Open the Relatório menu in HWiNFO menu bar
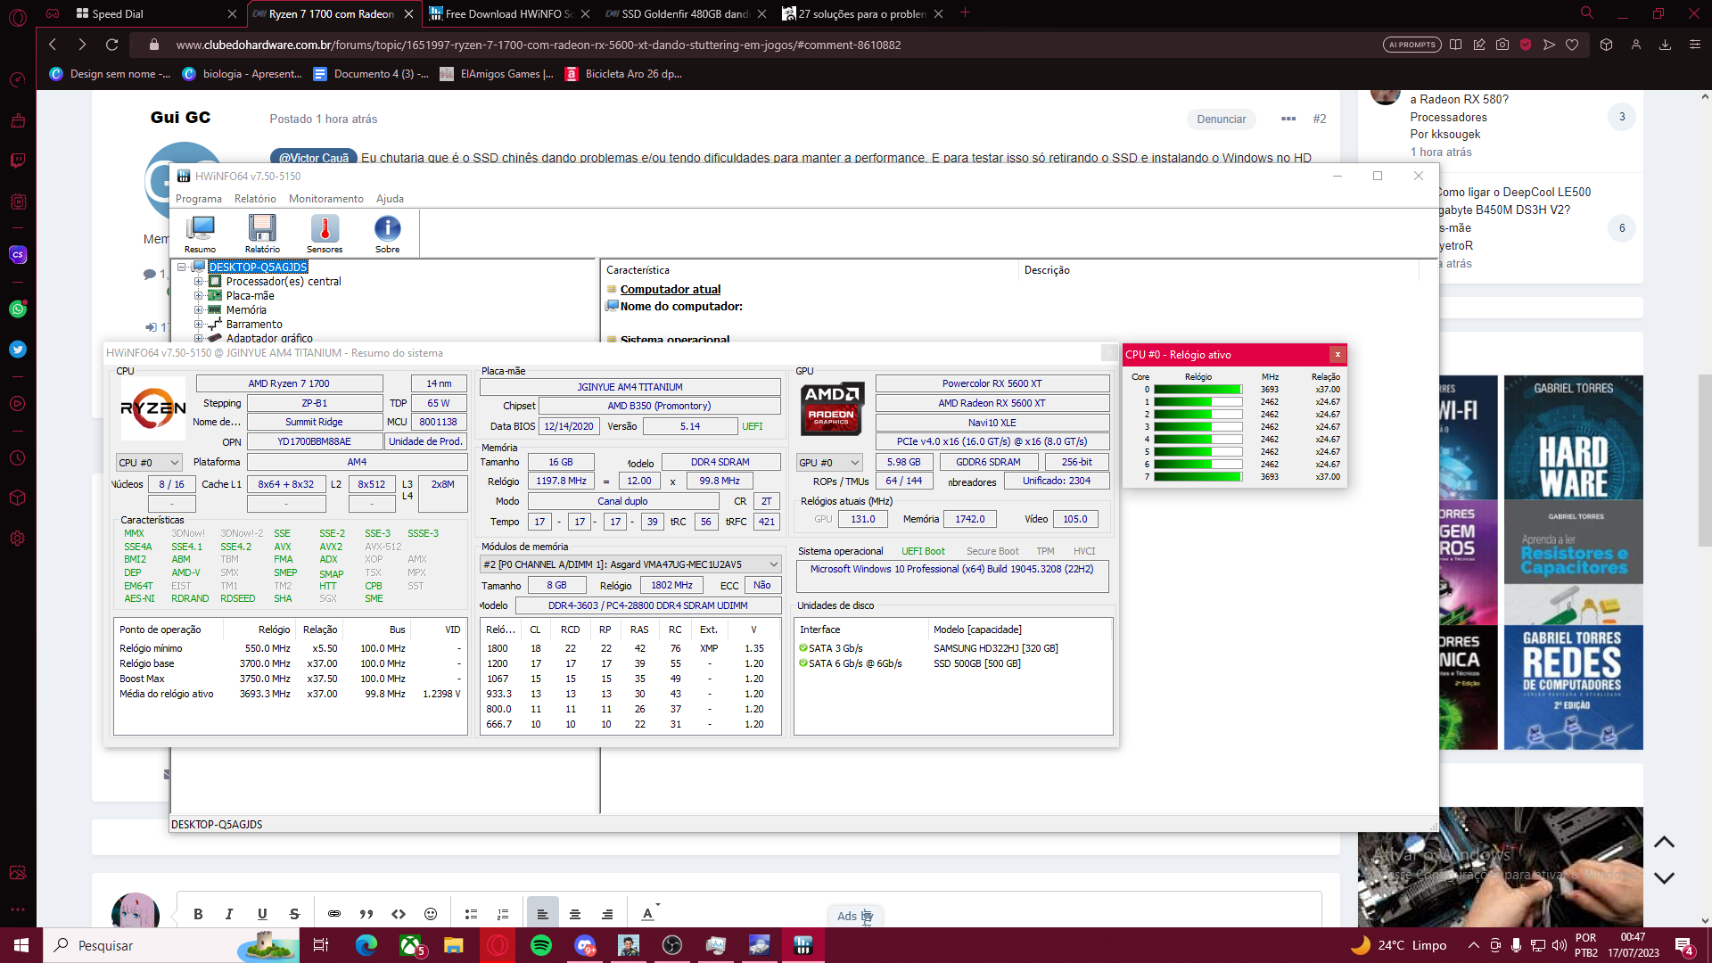Viewport: 1712px width, 963px height. tap(255, 199)
